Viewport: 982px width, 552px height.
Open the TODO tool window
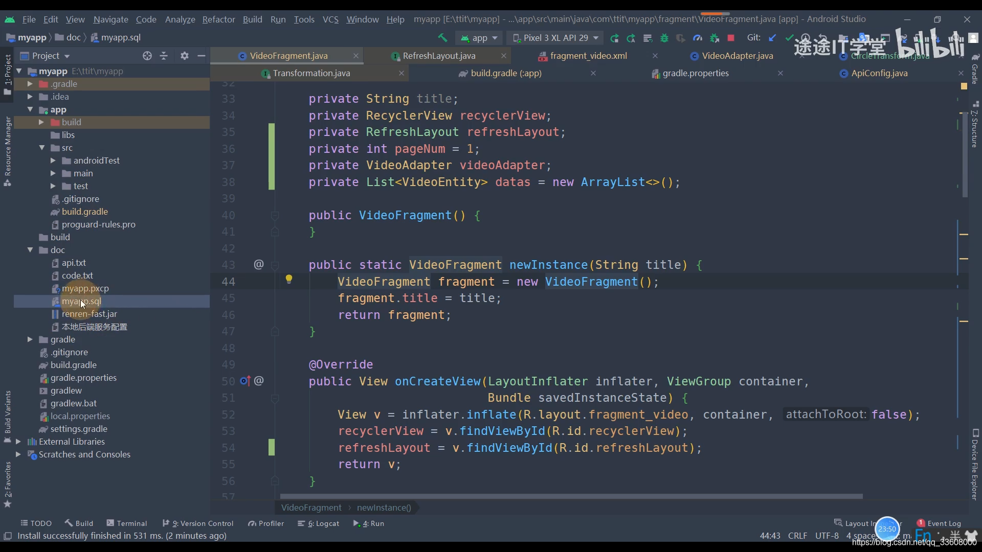[x=36, y=523]
